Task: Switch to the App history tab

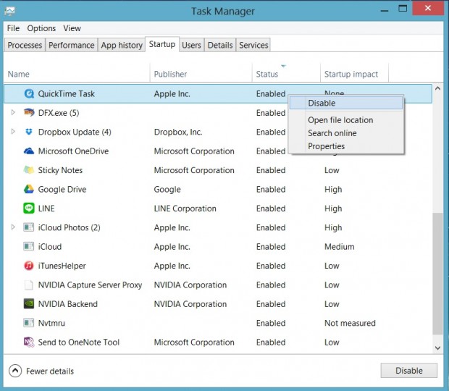Action: point(122,45)
